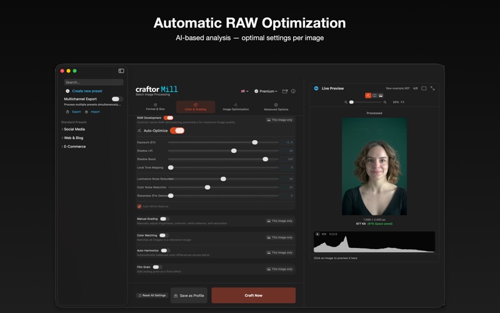Click the Shadow Lift slider handle

[234, 151]
